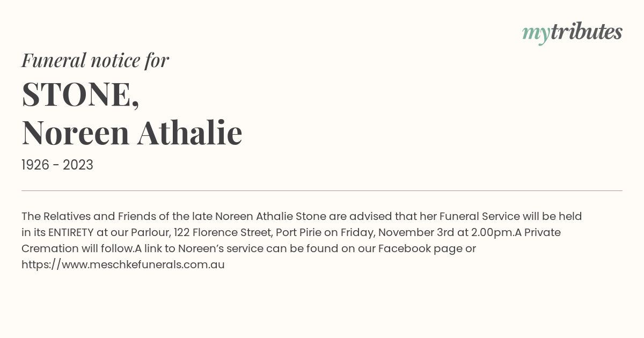This screenshot has height=338, width=644.
Task: Click "Noreen's service" in the notice
Action: pyautogui.click(x=219, y=248)
